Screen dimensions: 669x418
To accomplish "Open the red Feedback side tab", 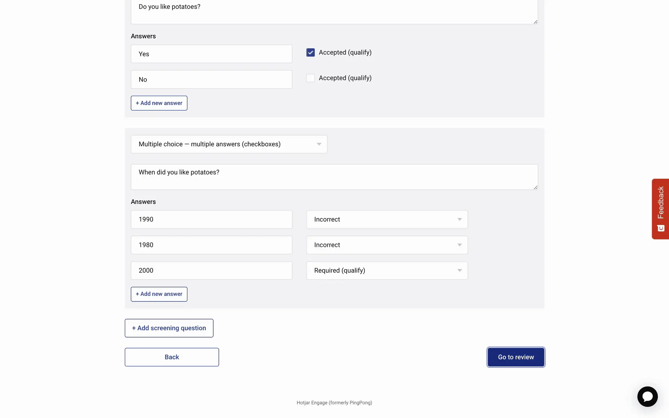I will [660, 209].
